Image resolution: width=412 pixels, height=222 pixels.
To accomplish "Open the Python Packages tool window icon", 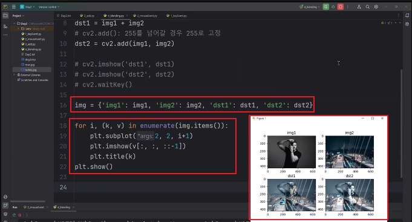I will click(x=5, y=197).
